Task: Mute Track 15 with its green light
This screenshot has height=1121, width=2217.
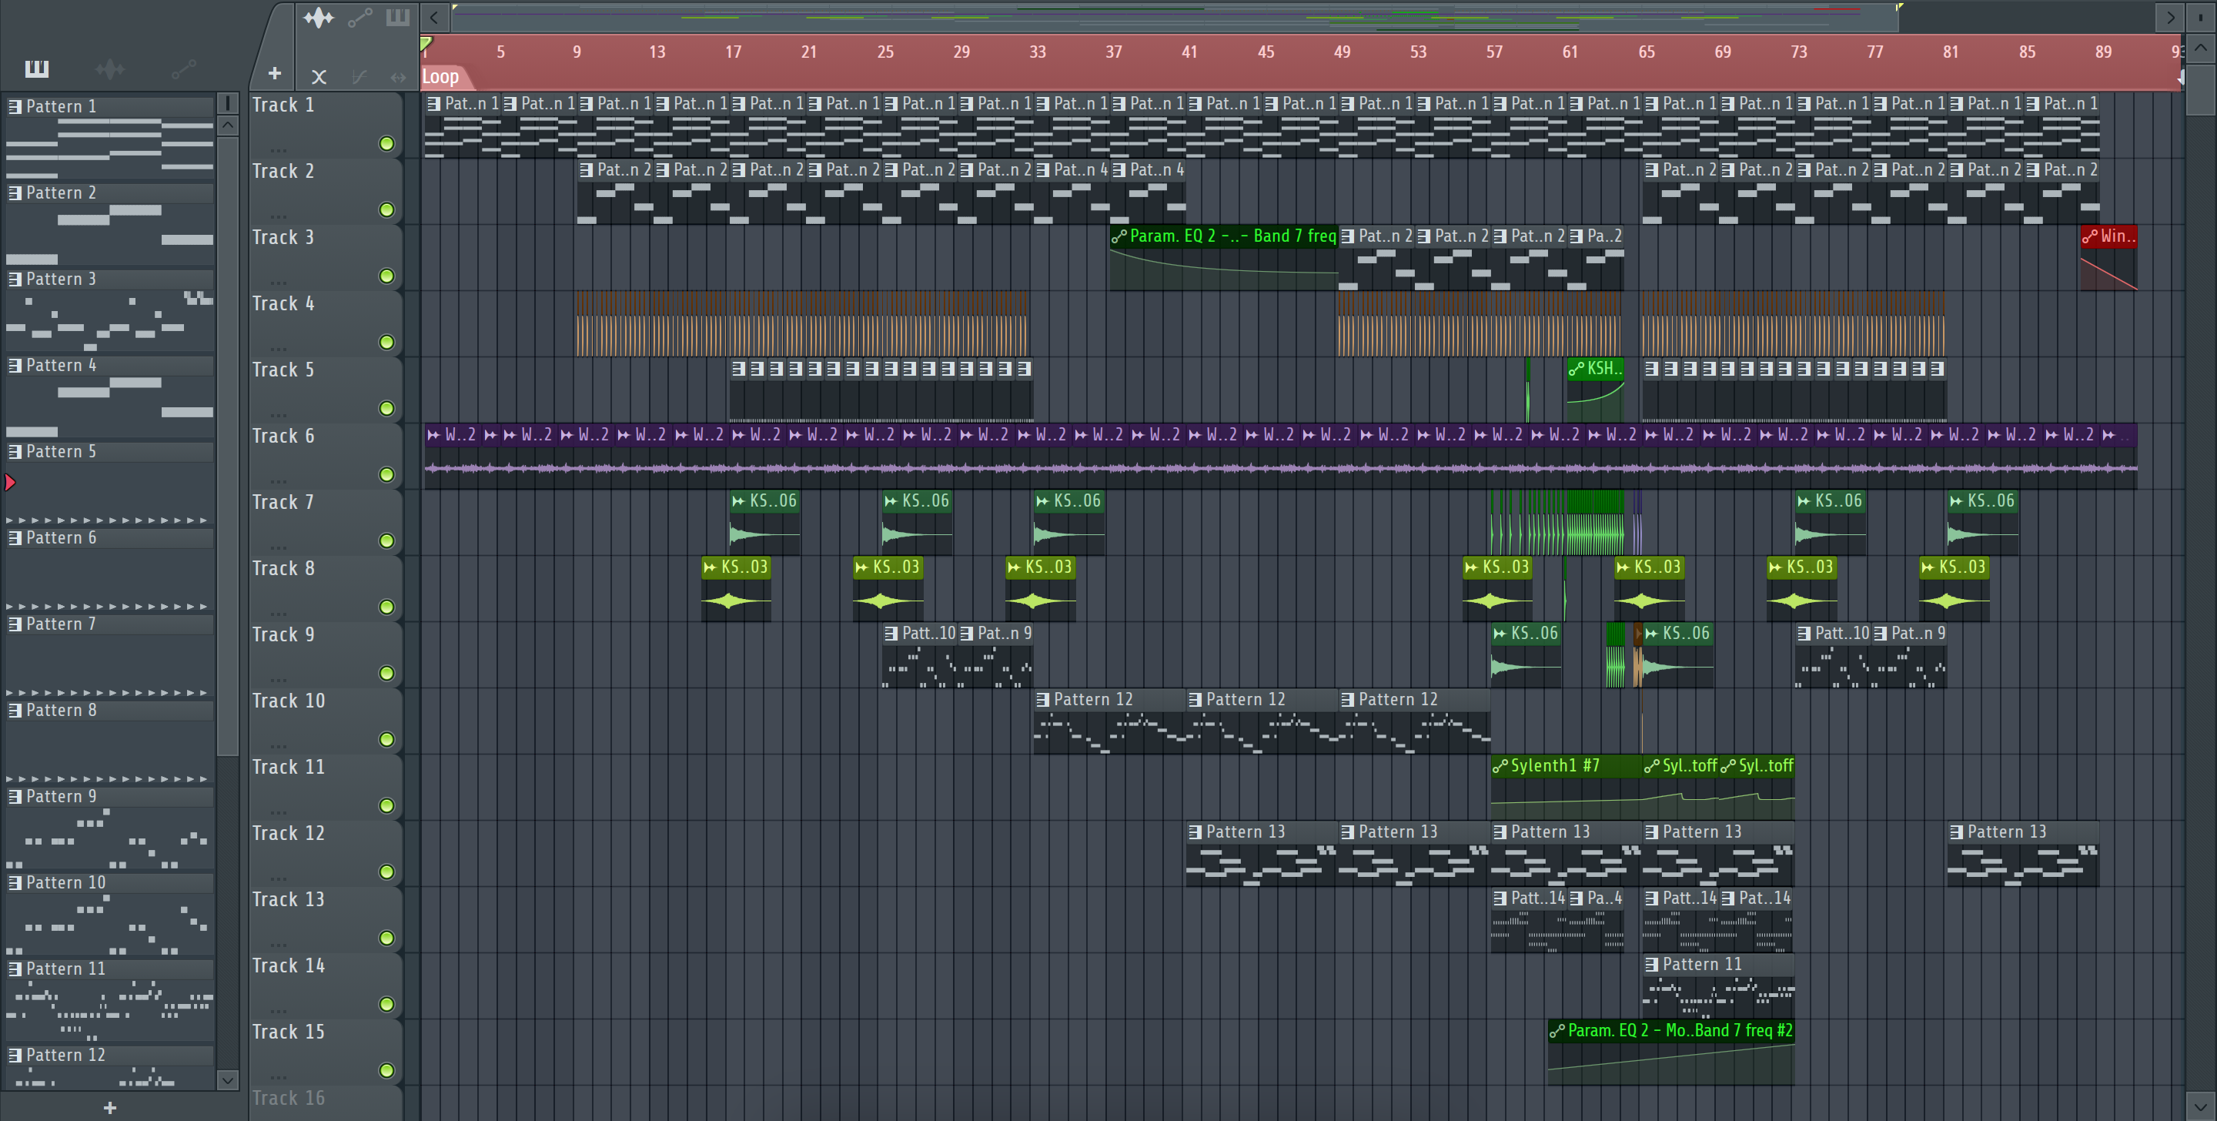Action: [386, 1070]
